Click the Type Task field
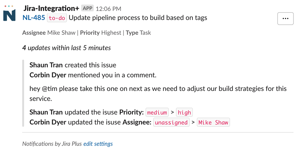Viewport: 298px width, 149px height. 138,33
